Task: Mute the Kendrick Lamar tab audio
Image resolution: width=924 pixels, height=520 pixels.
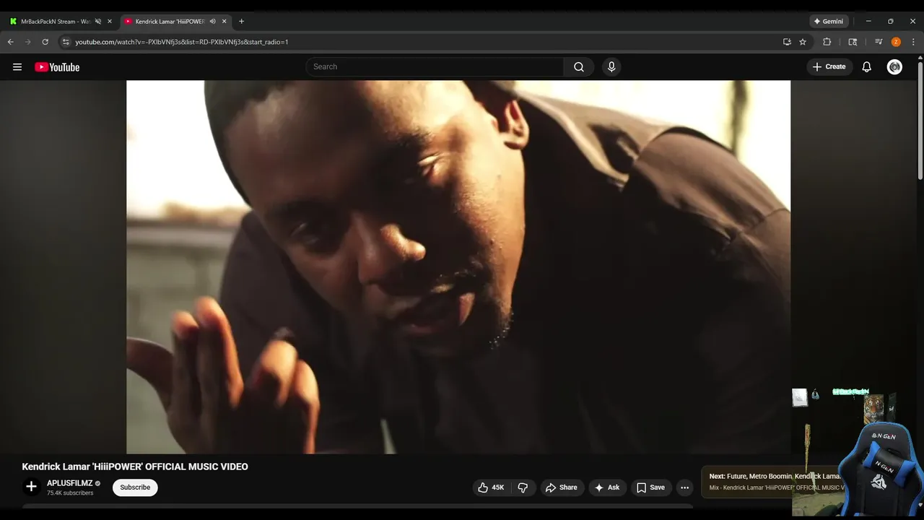Action: click(212, 22)
